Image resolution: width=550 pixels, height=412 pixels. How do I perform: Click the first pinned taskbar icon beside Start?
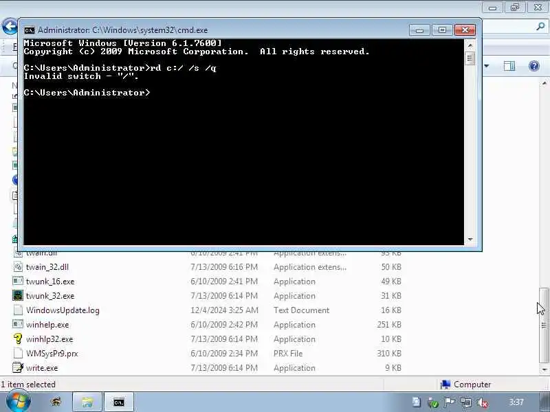[56, 402]
